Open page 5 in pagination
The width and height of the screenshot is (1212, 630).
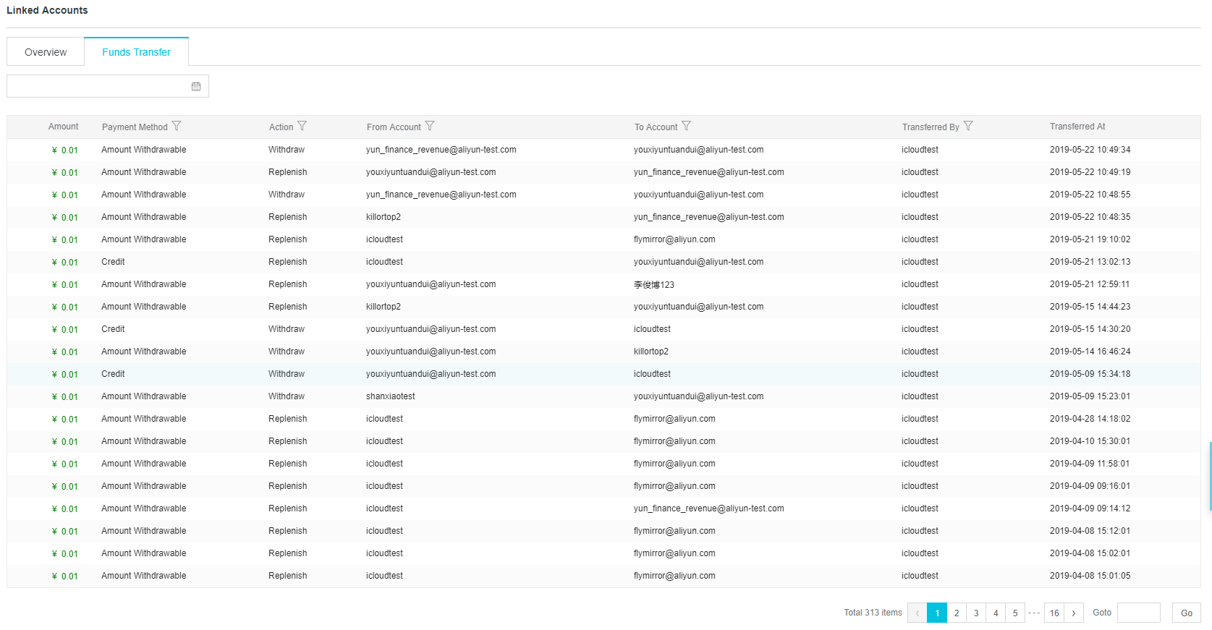(x=1015, y=613)
